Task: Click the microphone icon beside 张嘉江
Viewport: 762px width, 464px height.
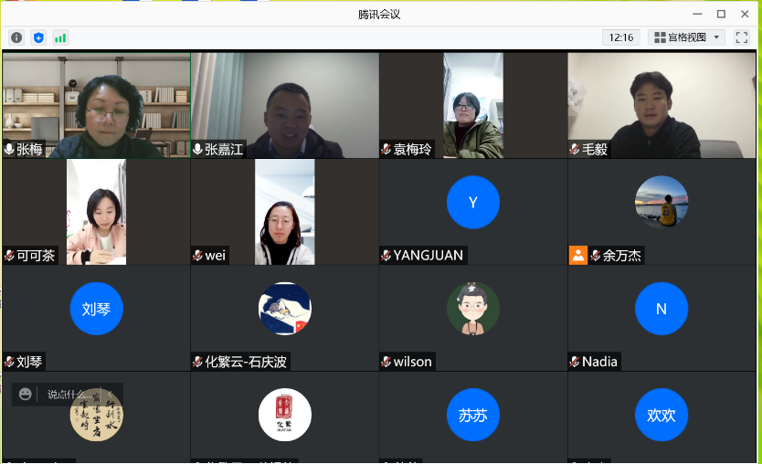Action: [x=197, y=149]
